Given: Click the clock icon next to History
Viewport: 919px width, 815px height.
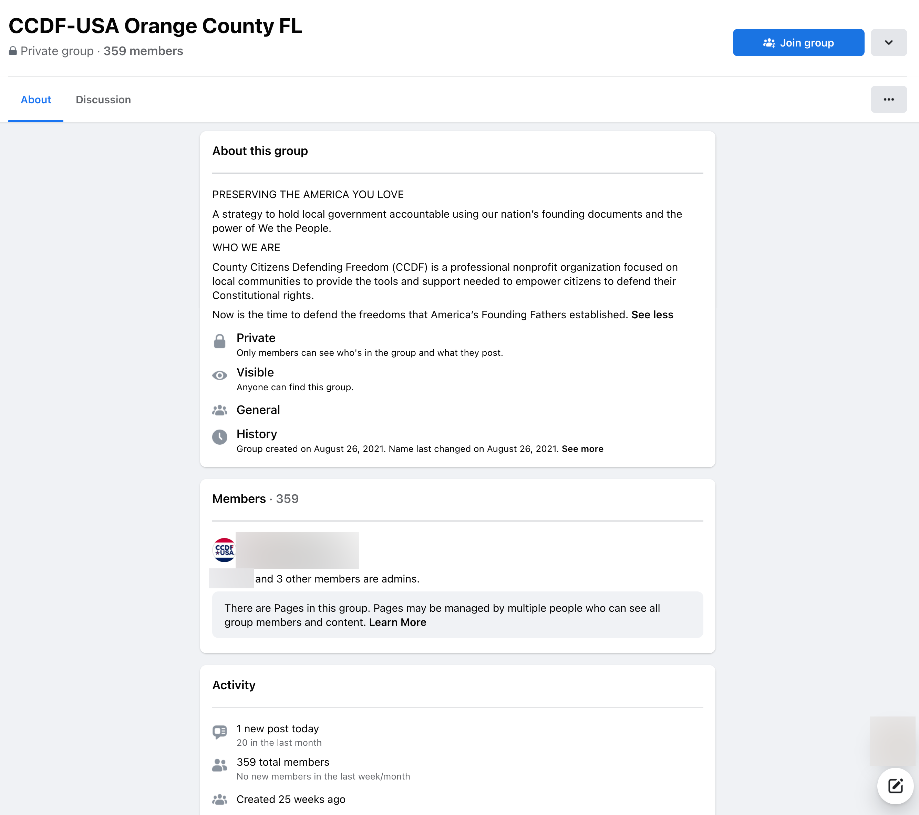Looking at the screenshot, I should point(220,436).
